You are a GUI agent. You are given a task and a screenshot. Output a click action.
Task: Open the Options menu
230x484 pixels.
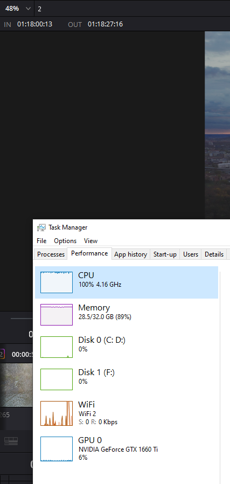pos(65,241)
